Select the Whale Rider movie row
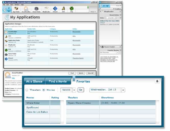 pyautogui.click(x=42, y=103)
